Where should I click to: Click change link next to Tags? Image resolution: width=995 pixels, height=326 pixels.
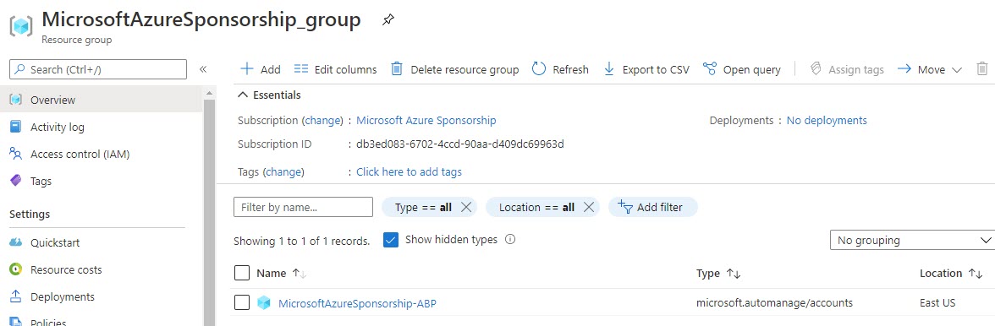click(284, 171)
